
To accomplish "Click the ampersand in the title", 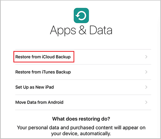I will point(82,30).
